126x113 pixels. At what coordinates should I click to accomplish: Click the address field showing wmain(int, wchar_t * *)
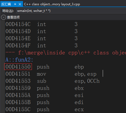point(71,11)
